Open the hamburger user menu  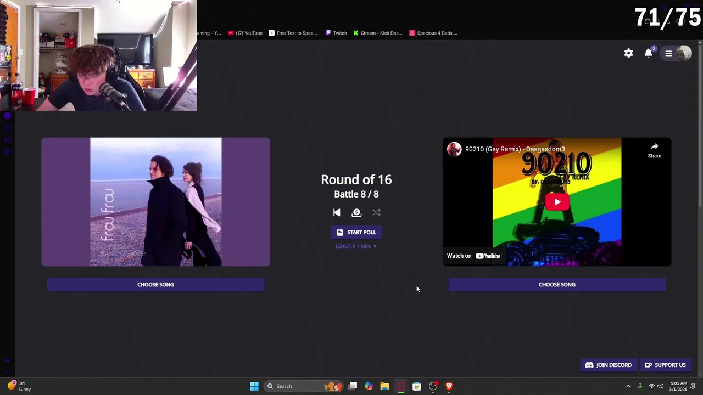coord(668,53)
